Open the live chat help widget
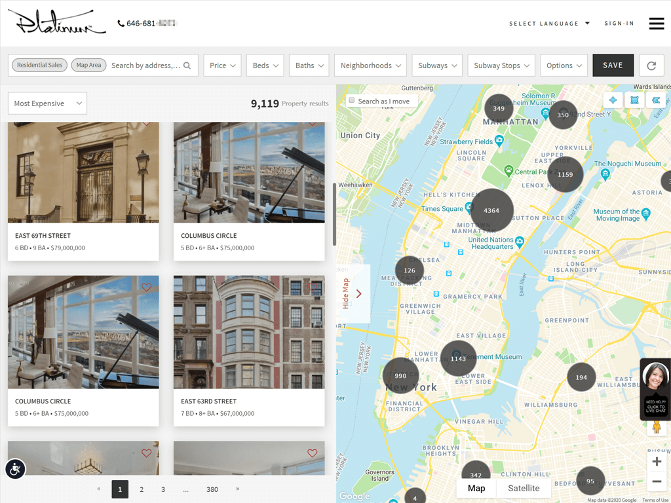Screen dimensions: 671x503 [655, 389]
